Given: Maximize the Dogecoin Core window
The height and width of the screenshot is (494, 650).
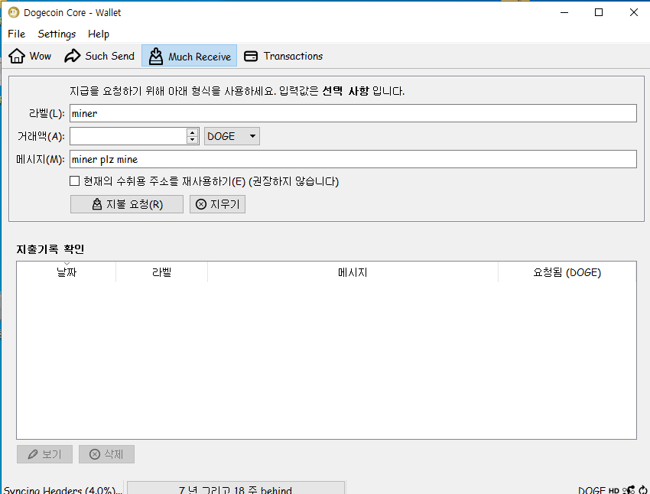Looking at the screenshot, I should tap(599, 12).
